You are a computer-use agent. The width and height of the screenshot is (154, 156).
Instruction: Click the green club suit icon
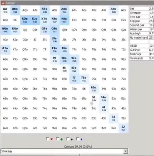point(62,139)
